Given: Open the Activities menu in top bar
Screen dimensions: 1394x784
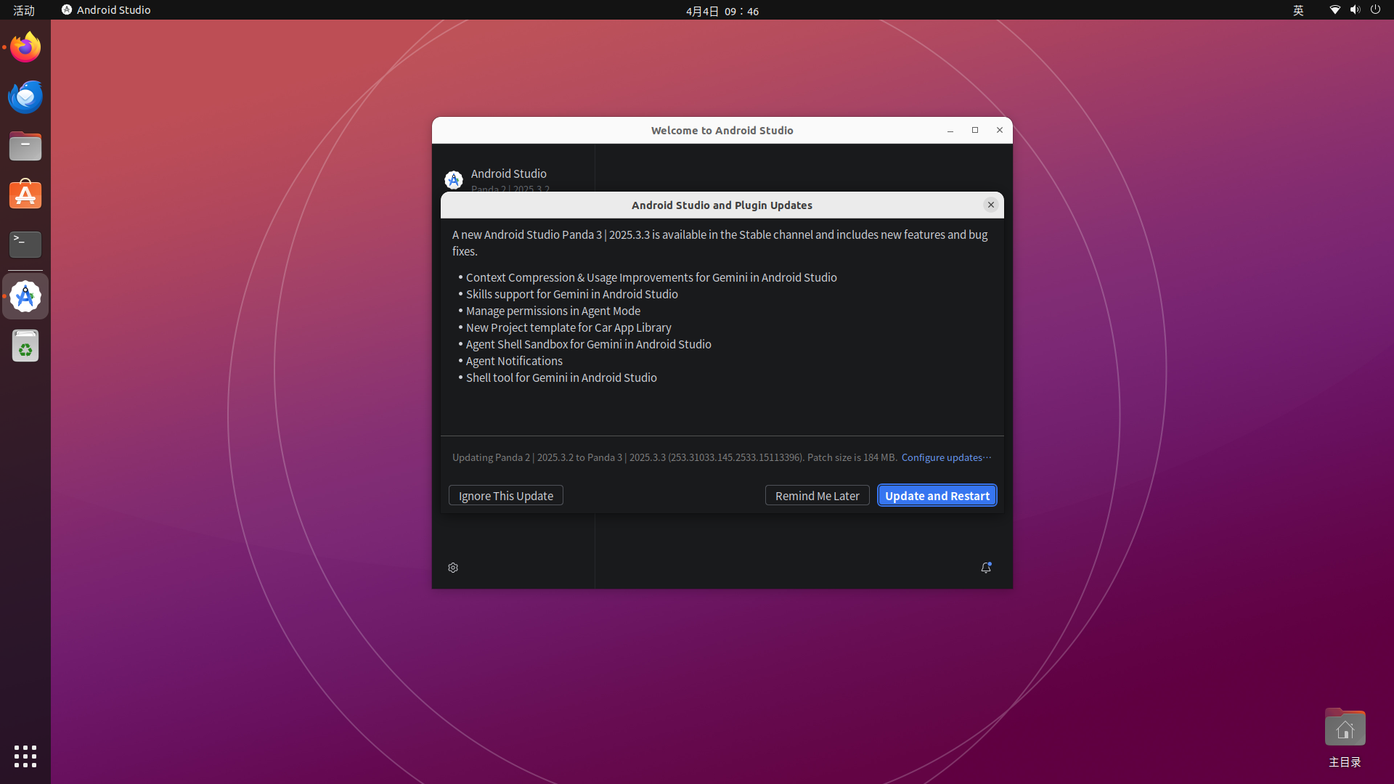Looking at the screenshot, I should click(24, 10).
